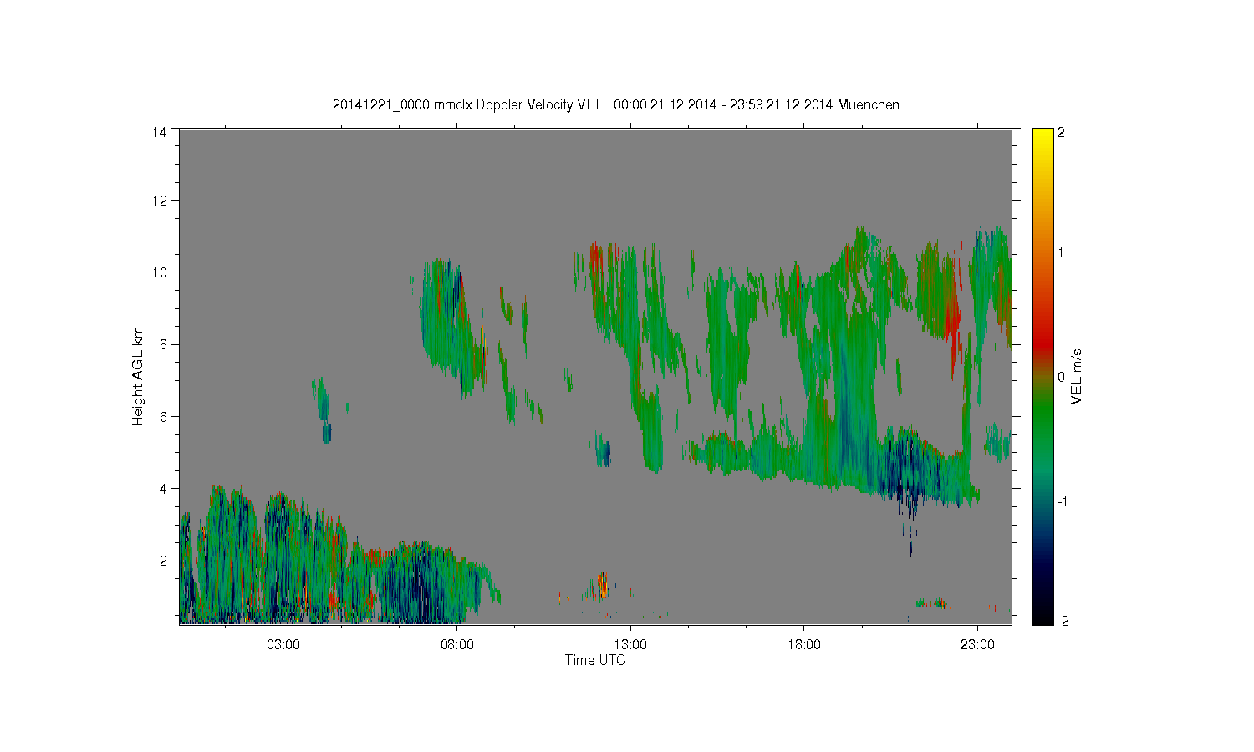Screen dimensions: 1254x752
Task: Click the "Height AGL km" y-axis label
Action: 138,377
